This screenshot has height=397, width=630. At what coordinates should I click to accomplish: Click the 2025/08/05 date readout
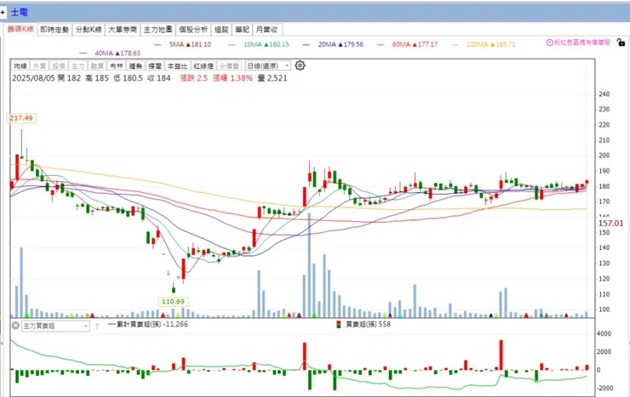click(33, 78)
